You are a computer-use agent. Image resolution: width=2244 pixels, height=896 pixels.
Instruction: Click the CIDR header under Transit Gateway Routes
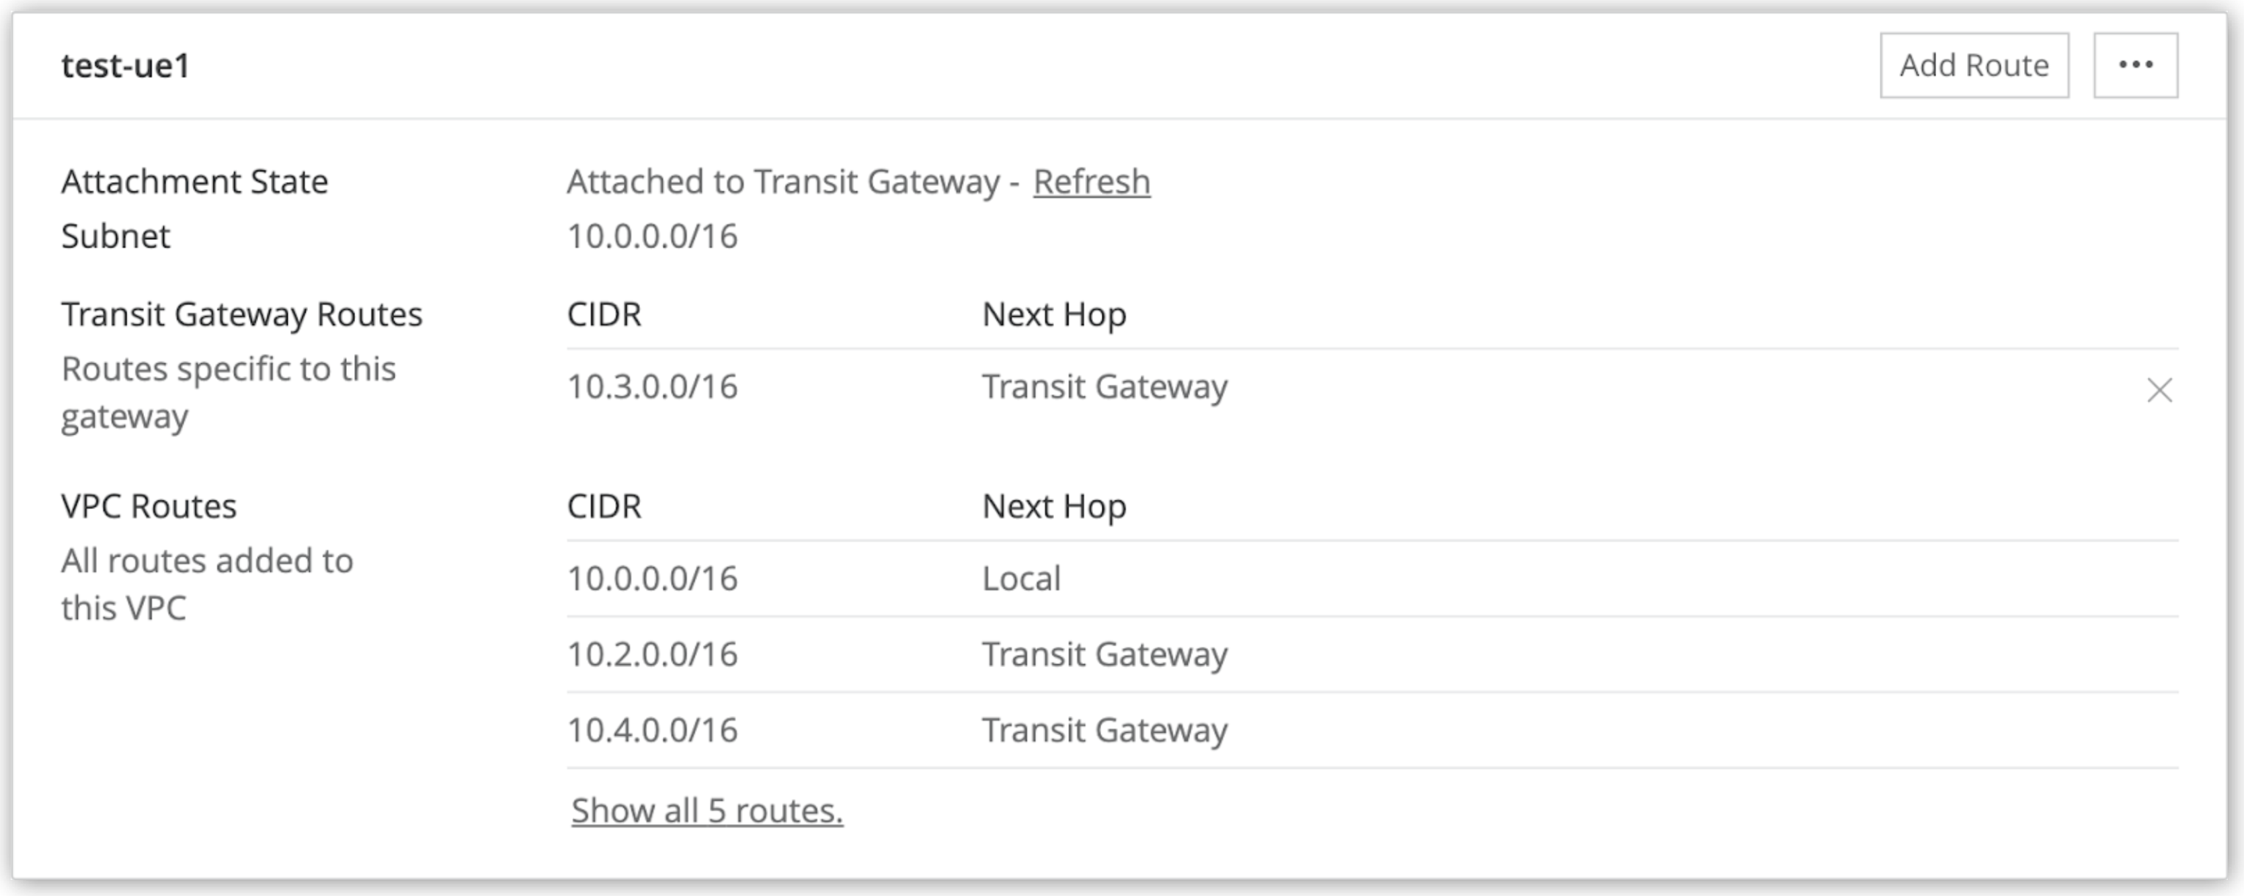(604, 314)
